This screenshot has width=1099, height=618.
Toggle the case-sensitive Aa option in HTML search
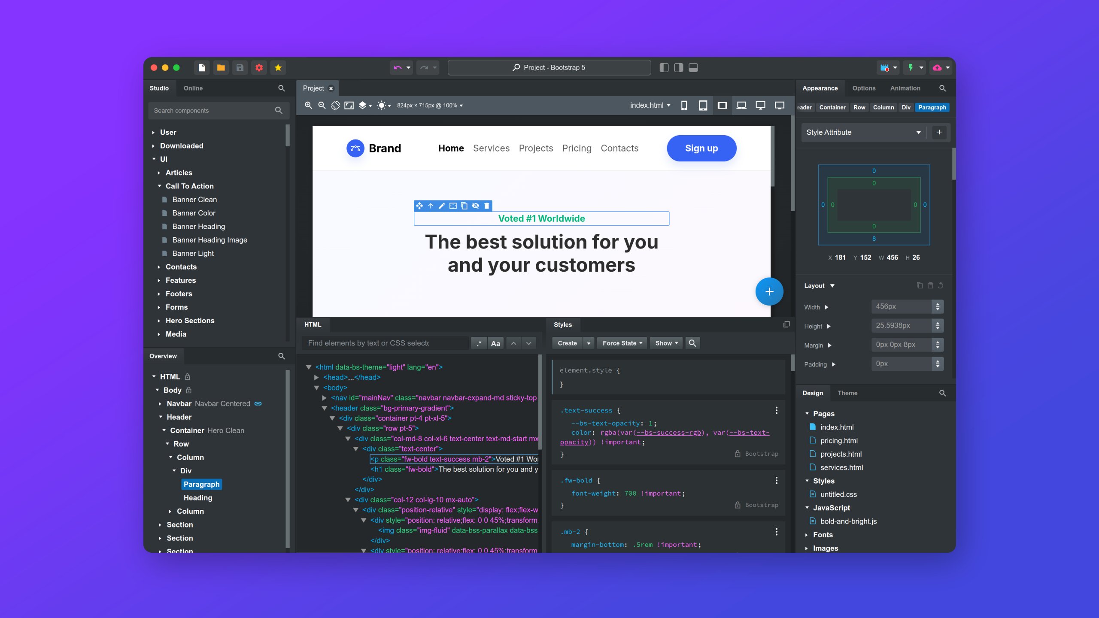coord(496,343)
